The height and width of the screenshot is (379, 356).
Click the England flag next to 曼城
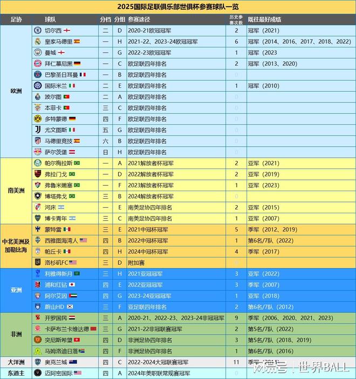tap(61, 52)
